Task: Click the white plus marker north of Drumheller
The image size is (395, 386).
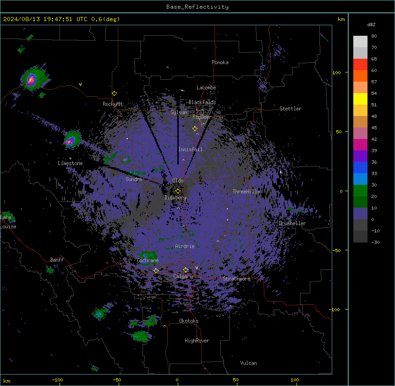Action: 280,172
